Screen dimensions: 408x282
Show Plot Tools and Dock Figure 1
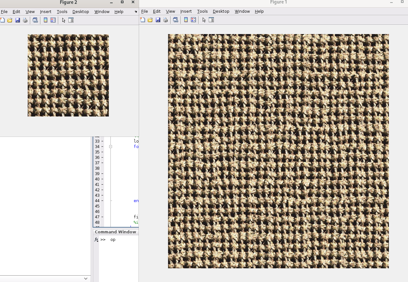211,20
